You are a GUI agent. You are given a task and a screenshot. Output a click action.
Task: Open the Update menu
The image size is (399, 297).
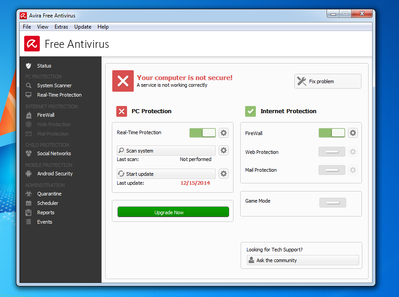(x=83, y=27)
